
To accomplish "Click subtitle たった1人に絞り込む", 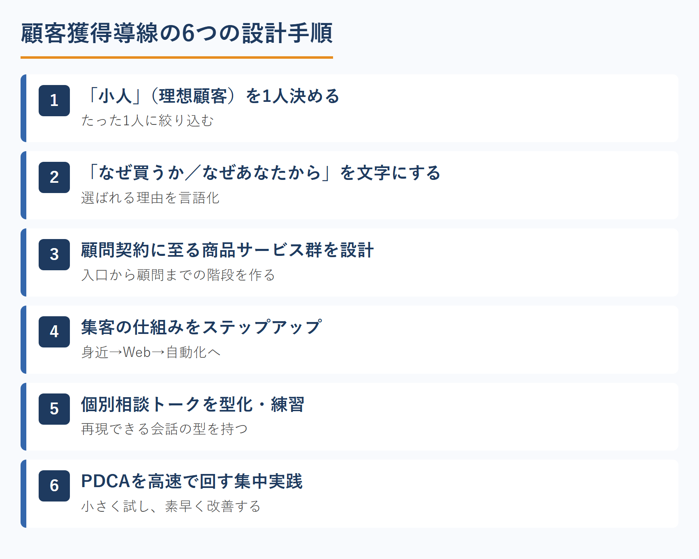I will coord(148,121).
